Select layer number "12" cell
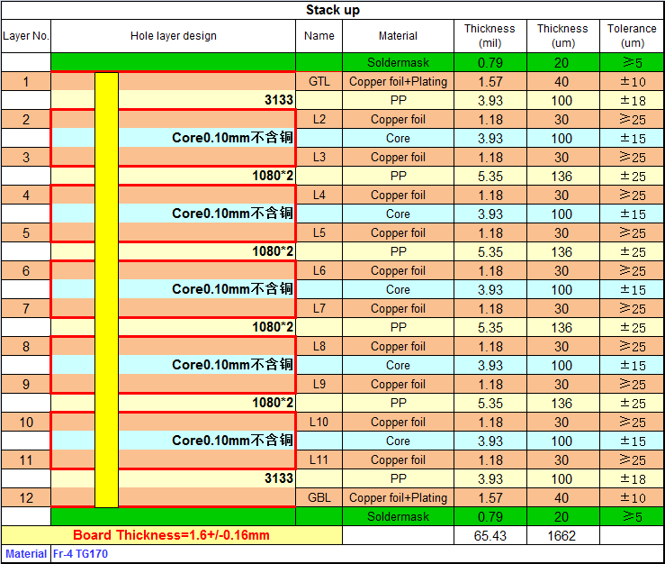The width and height of the screenshot is (665, 564). [26, 497]
